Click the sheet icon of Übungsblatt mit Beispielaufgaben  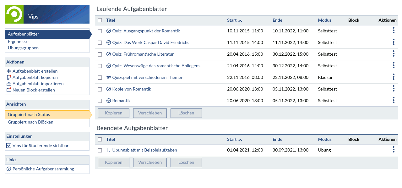[109, 150]
